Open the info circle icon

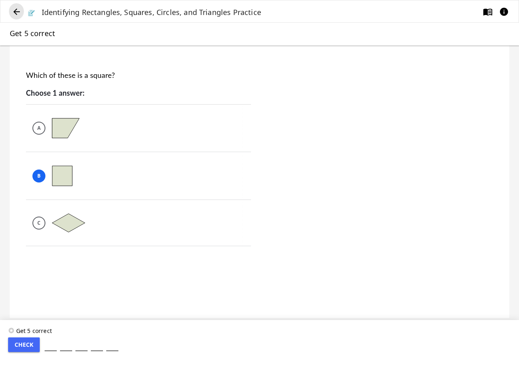(x=504, y=12)
